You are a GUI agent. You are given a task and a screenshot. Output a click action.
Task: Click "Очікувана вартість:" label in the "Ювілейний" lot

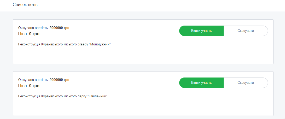click(33, 80)
